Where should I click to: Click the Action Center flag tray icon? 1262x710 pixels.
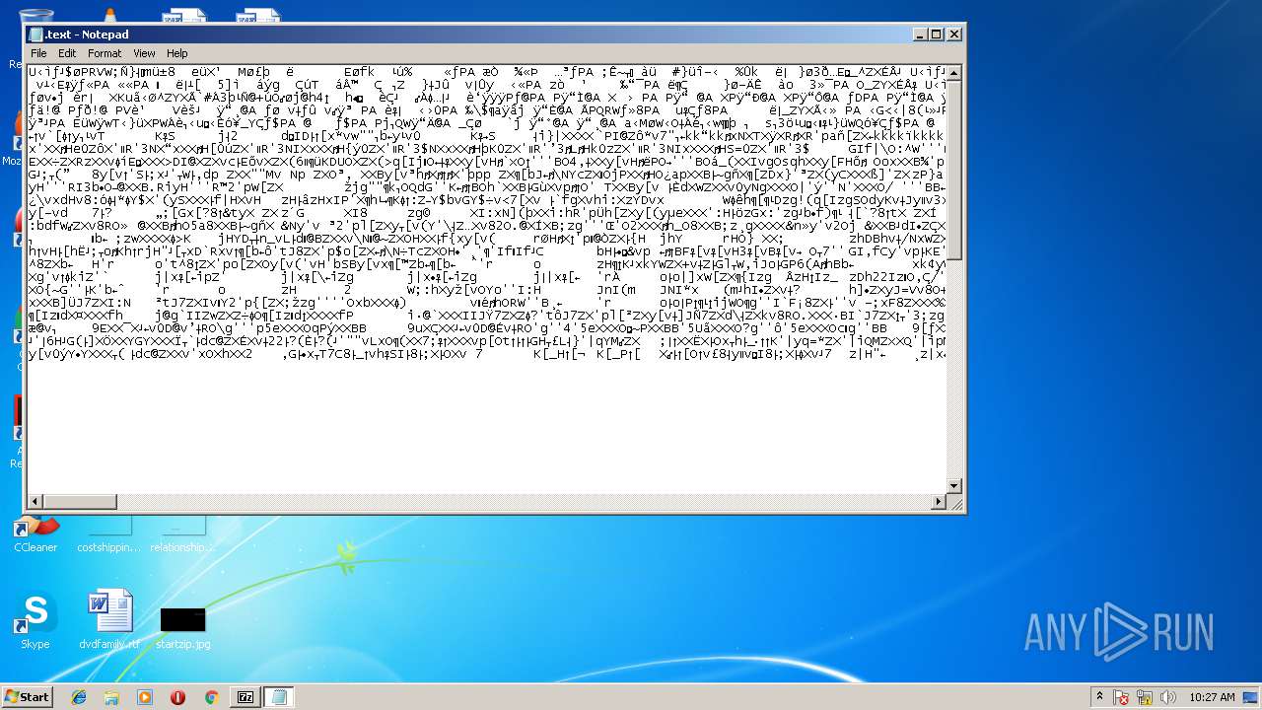point(1122,697)
